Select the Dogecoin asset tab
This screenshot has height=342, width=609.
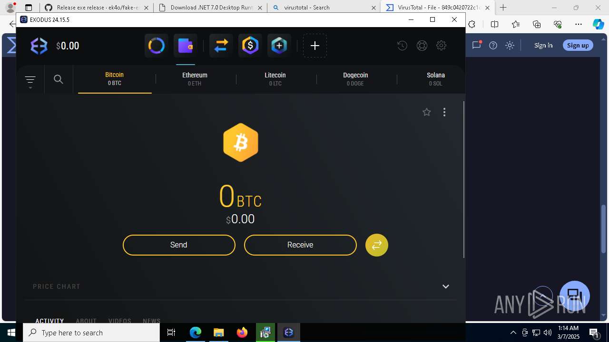point(355,79)
